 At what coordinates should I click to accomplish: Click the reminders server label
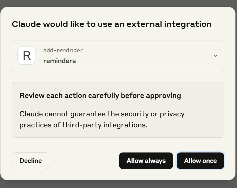(x=59, y=61)
